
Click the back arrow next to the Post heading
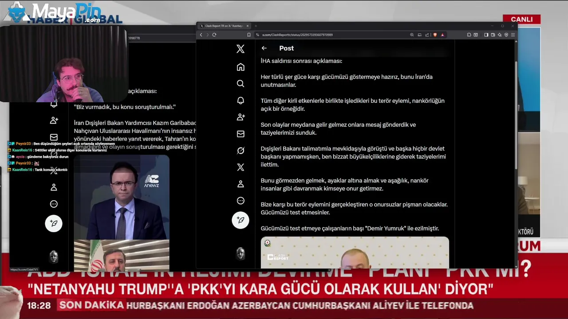pyautogui.click(x=264, y=48)
